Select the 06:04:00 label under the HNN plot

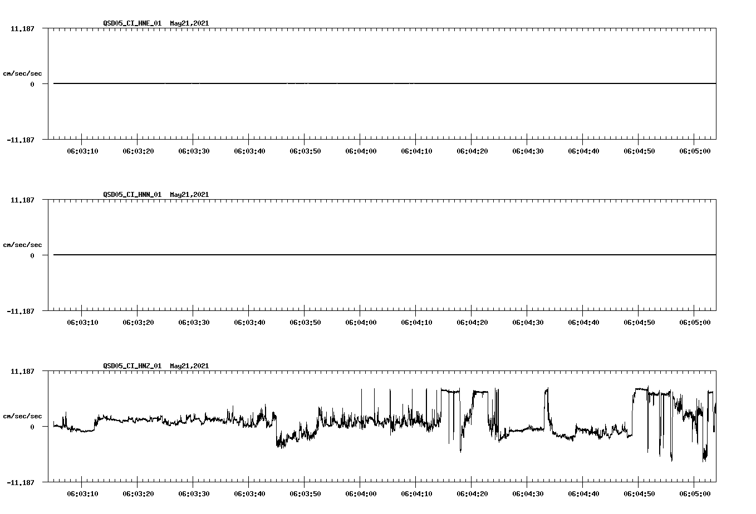coord(362,322)
